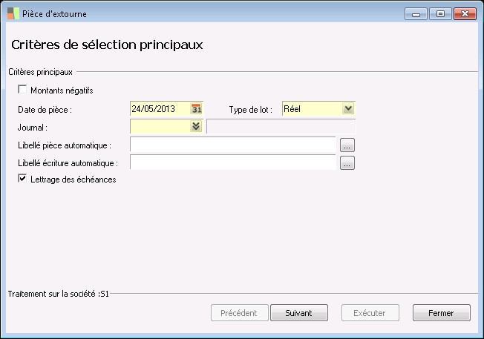Click the Suivant button
Viewport: 484px width, 339px height.
click(x=298, y=313)
